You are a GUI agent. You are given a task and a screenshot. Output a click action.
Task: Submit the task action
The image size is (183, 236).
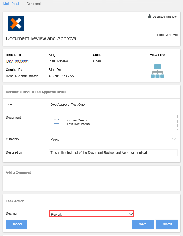(x=167, y=224)
